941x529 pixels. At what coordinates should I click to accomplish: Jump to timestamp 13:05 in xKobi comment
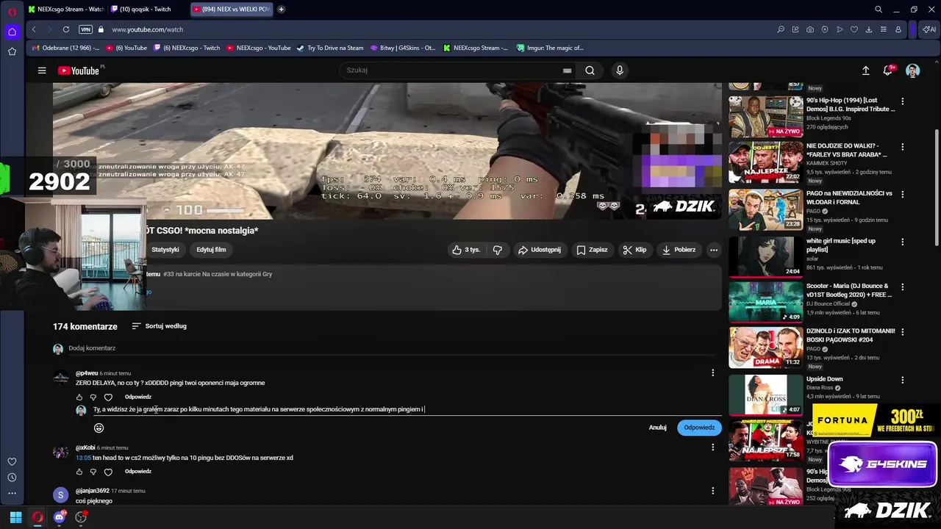coord(83,458)
